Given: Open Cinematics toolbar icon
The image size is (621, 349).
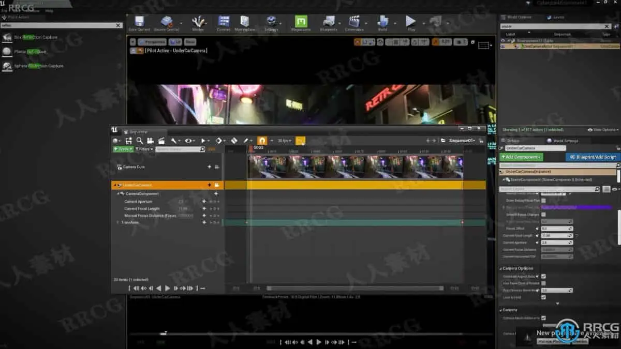Looking at the screenshot, I should (354, 23).
